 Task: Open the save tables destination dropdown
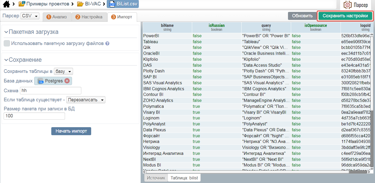[x=63, y=71]
